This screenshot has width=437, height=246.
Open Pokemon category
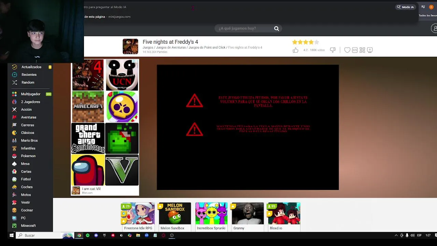click(28, 156)
